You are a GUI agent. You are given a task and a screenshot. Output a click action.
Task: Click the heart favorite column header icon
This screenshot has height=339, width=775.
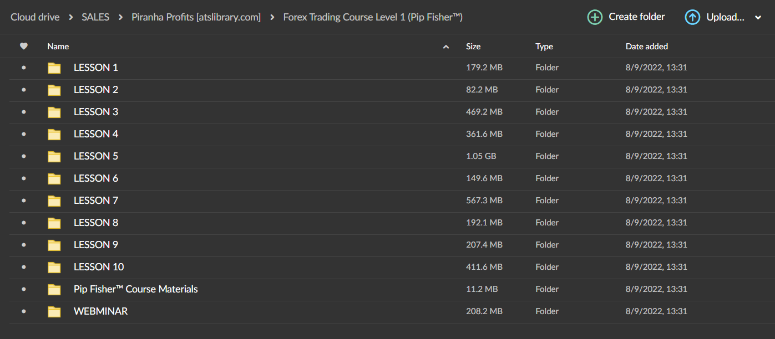click(23, 47)
